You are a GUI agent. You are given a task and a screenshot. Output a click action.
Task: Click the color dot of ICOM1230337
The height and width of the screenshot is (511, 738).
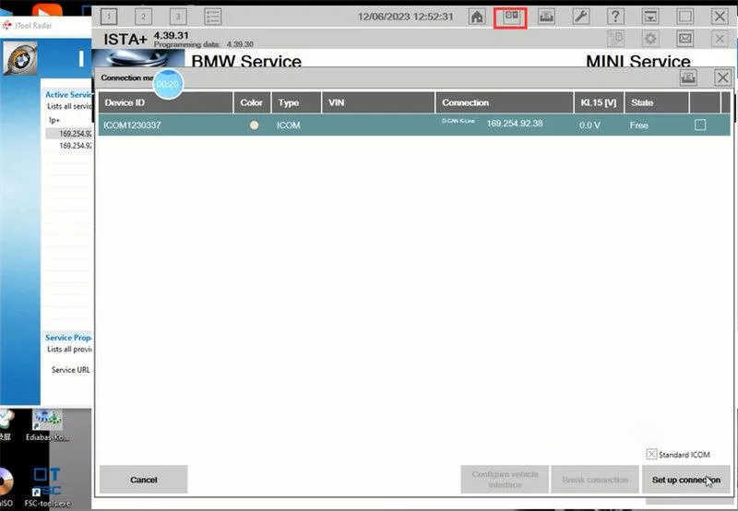(255, 125)
